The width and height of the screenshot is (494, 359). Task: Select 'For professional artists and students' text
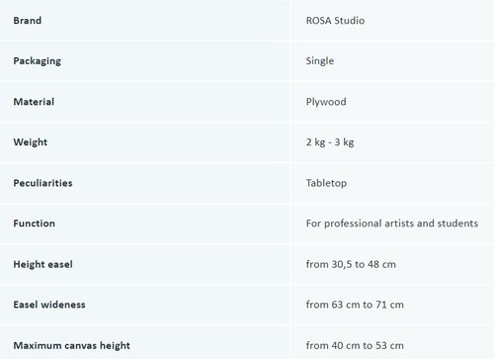click(392, 224)
